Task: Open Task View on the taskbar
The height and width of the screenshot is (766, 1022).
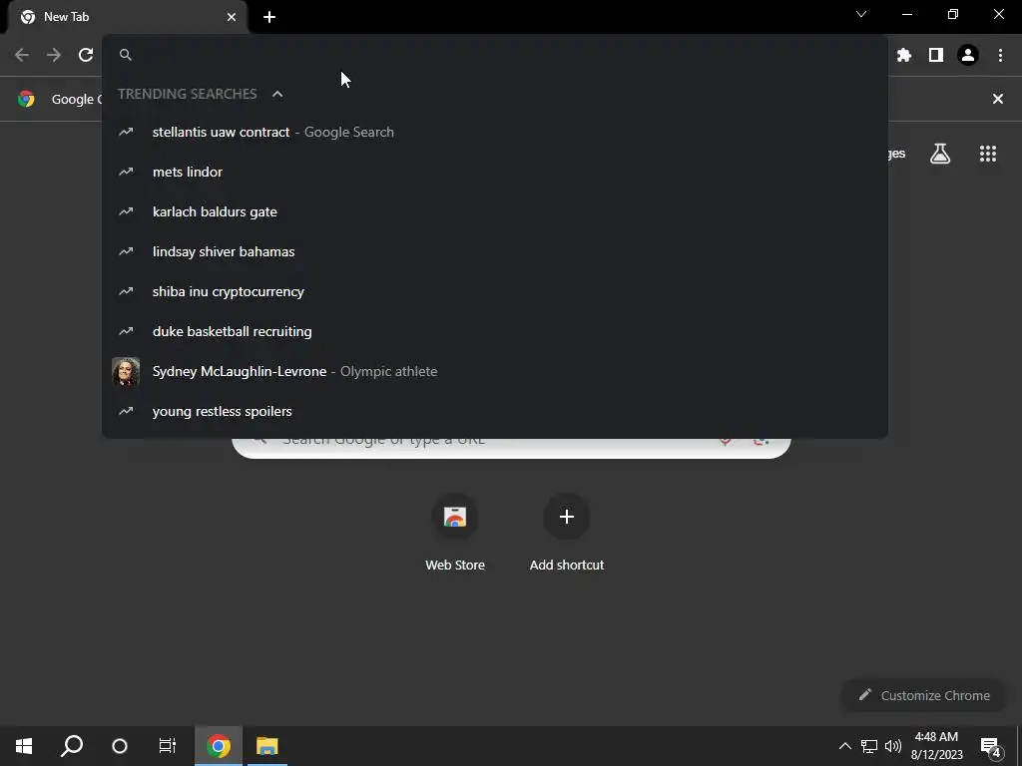Action: pos(168,746)
